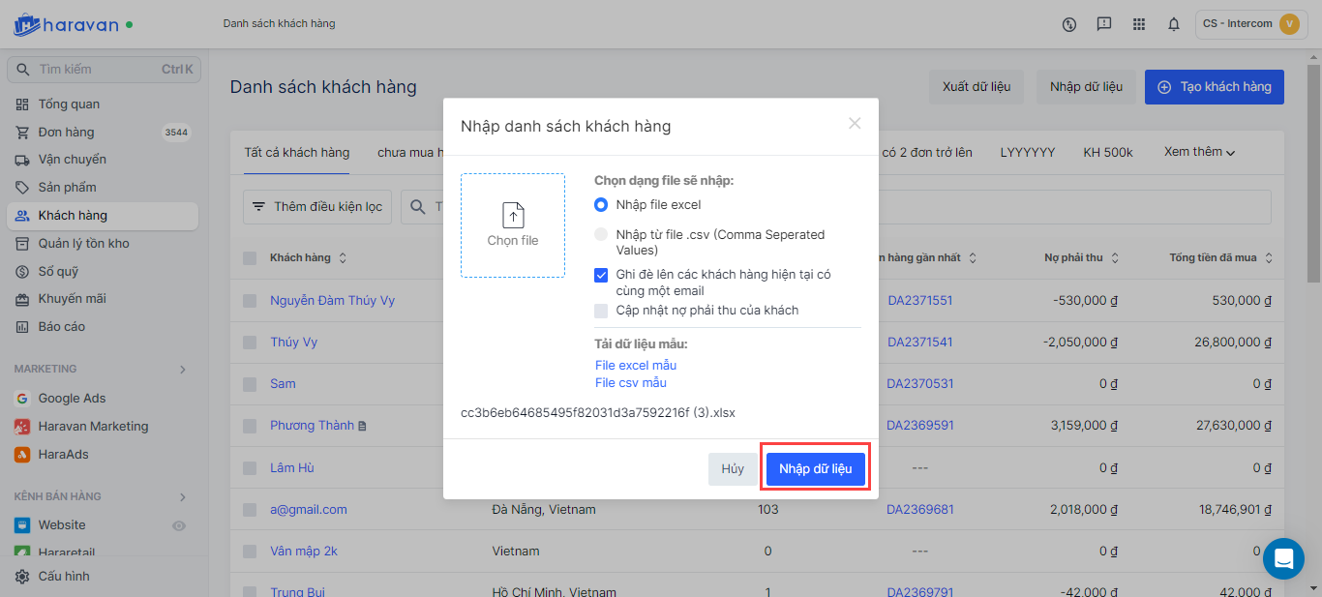Open the Intercom chat bubble
This screenshot has width=1322, height=597.
click(x=1283, y=558)
